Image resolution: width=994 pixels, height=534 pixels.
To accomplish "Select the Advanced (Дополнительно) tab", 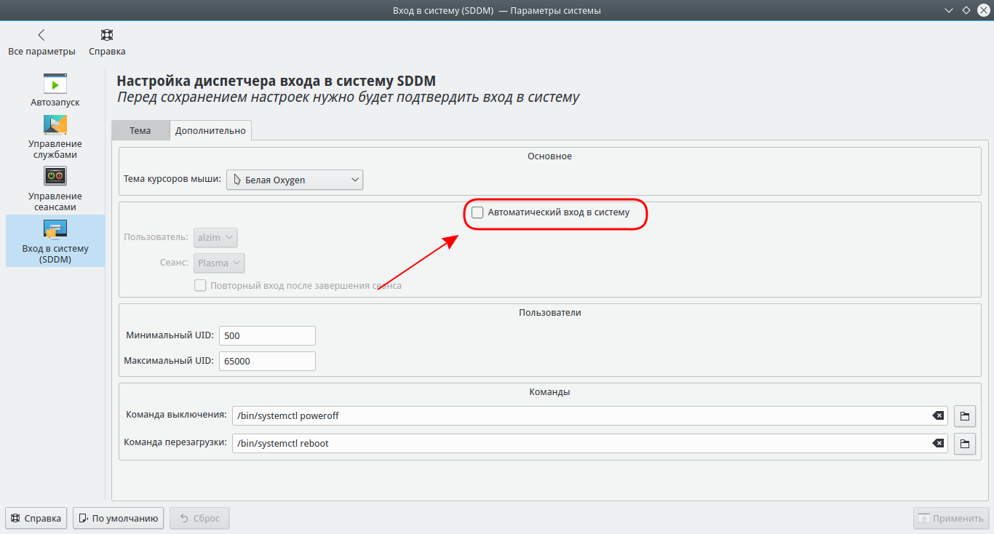I will coord(210,131).
